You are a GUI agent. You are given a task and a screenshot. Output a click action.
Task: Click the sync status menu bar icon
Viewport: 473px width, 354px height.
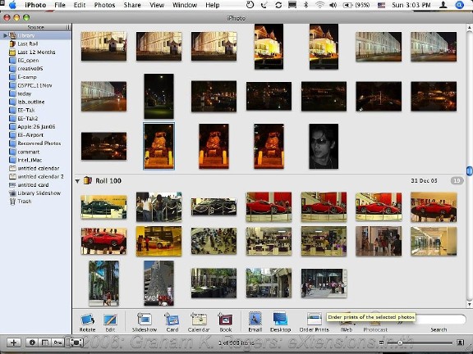pyautogui.click(x=278, y=5)
